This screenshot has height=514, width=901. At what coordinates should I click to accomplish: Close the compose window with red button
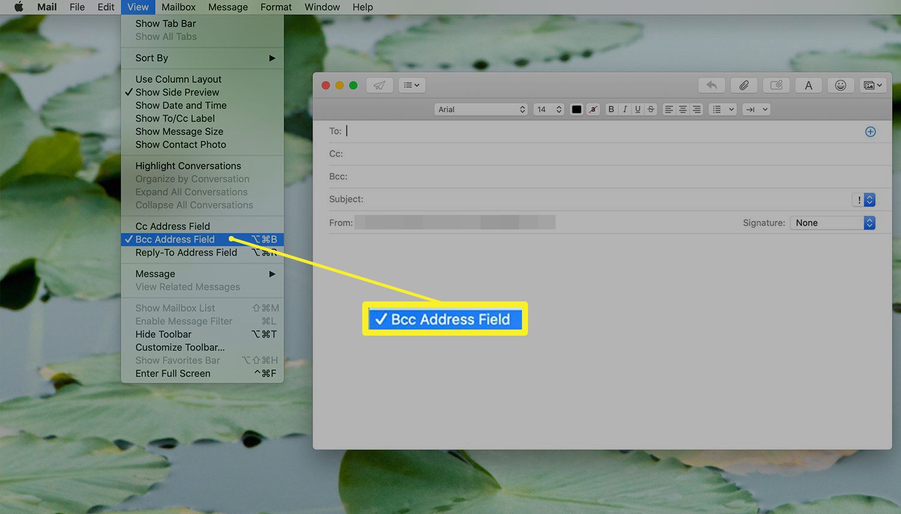click(326, 85)
